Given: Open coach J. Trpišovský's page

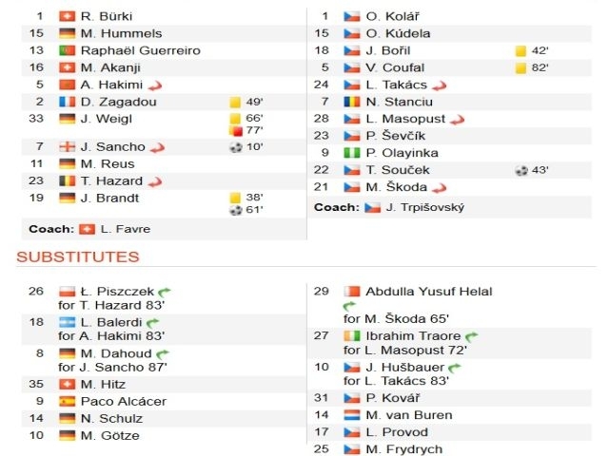Looking at the screenshot, I should tap(425, 207).
